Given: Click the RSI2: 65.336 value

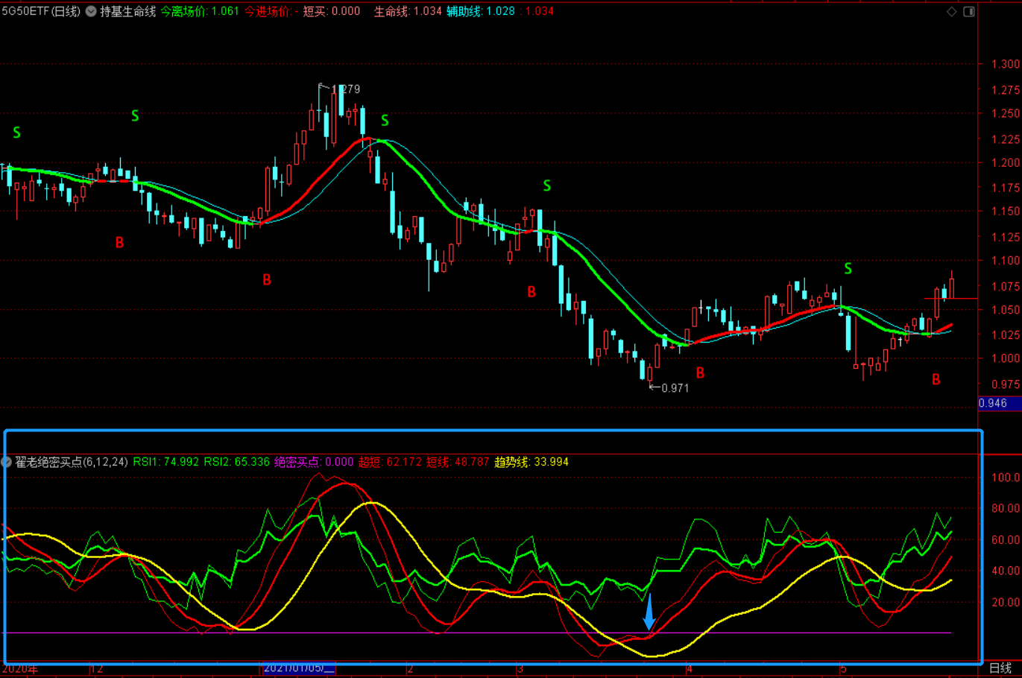Looking at the screenshot, I should [x=237, y=462].
